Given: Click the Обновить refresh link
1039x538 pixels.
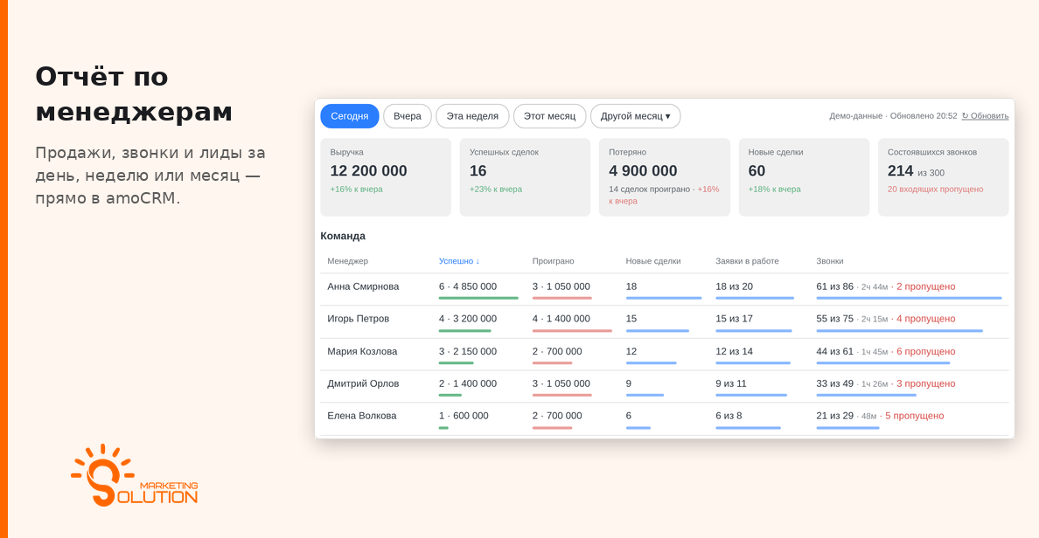Looking at the screenshot, I should point(985,116).
